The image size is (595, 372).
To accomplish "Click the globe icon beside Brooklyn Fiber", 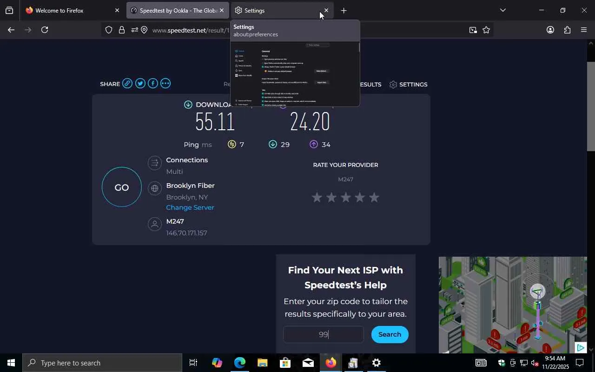I will click(x=154, y=188).
